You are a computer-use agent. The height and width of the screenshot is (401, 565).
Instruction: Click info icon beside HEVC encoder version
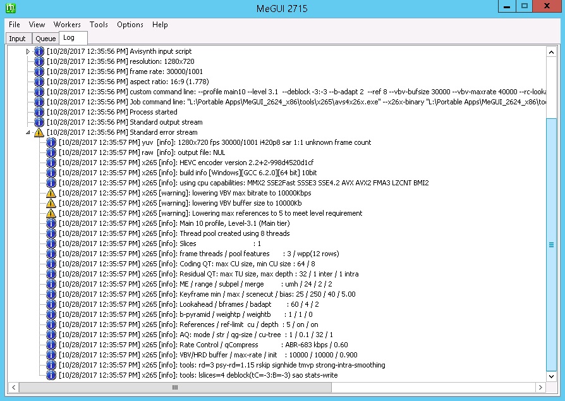(x=51, y=163)
